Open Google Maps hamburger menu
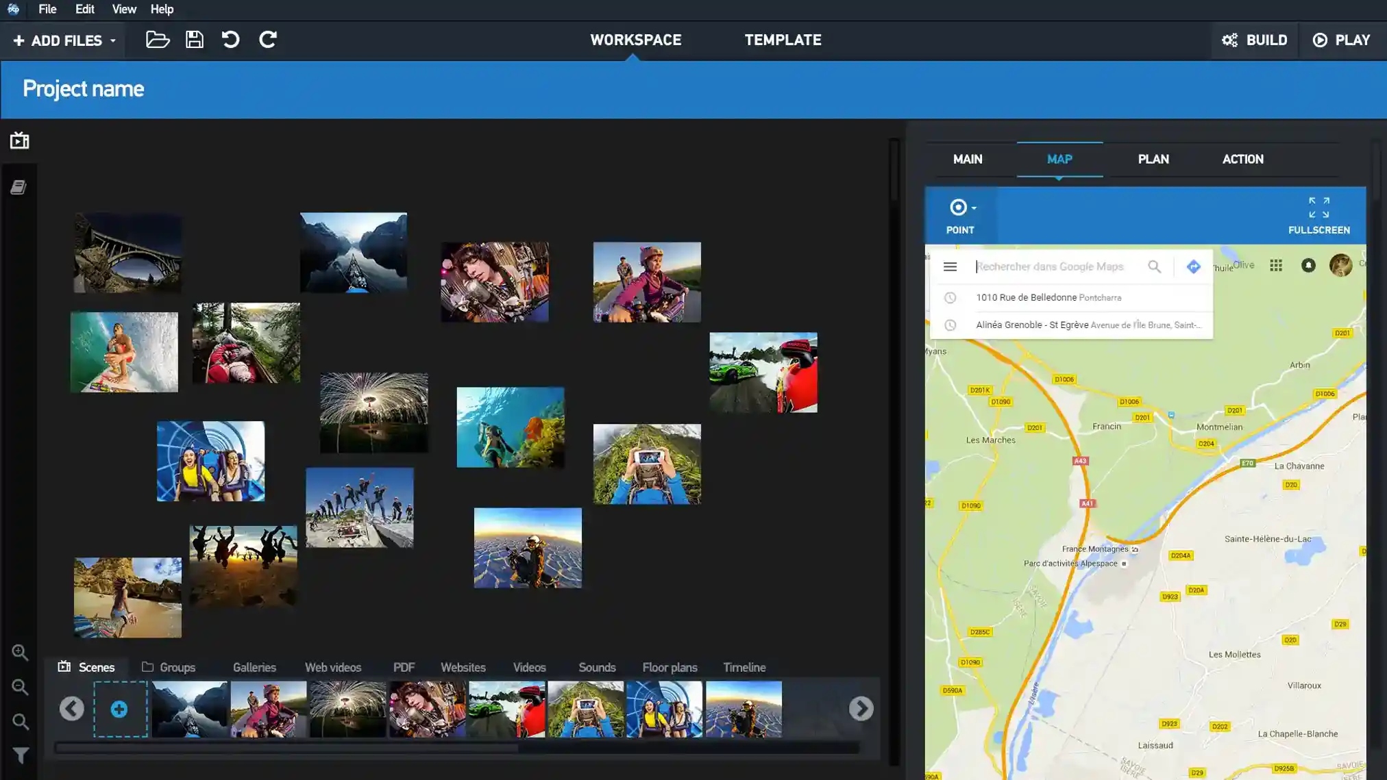The image size is (1387, 780). pyautogui.click(x=950, y=266)
